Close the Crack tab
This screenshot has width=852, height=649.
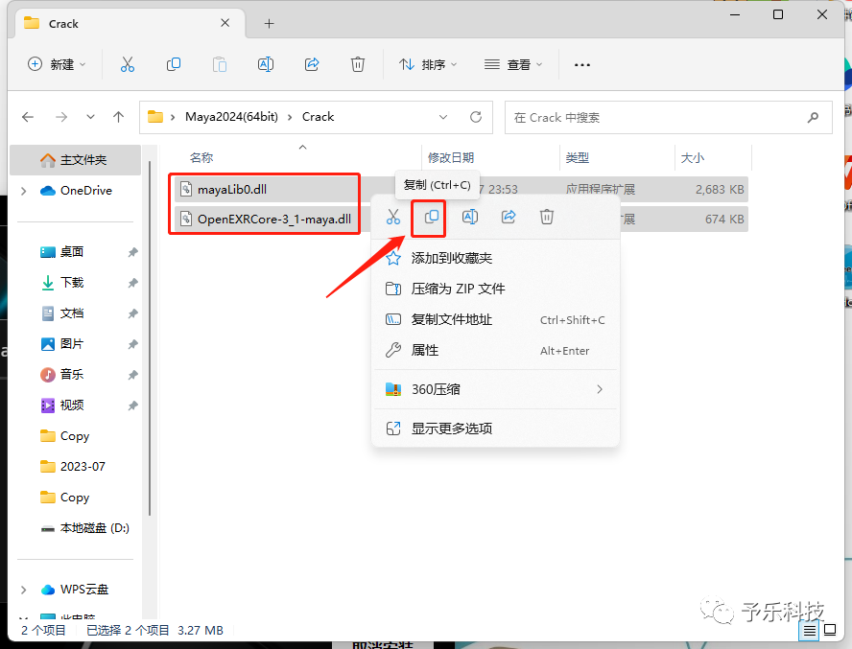pyautogui.click(x=225, y=23)
